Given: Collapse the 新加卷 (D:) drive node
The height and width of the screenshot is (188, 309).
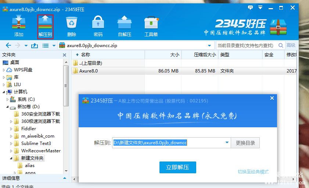Looking at the screenshot, I should tap(7, 107).
